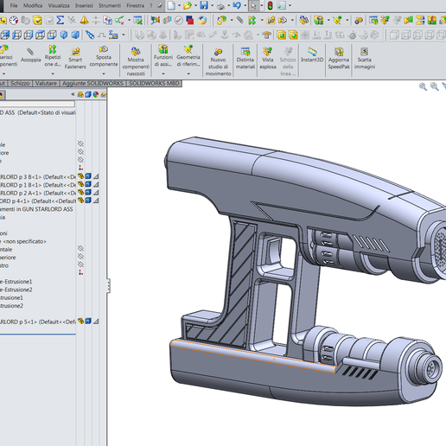Click the zoom to fit magnifier icon
Image resolution: width=446 pixels, height=446 pixels.
(423, 86)
